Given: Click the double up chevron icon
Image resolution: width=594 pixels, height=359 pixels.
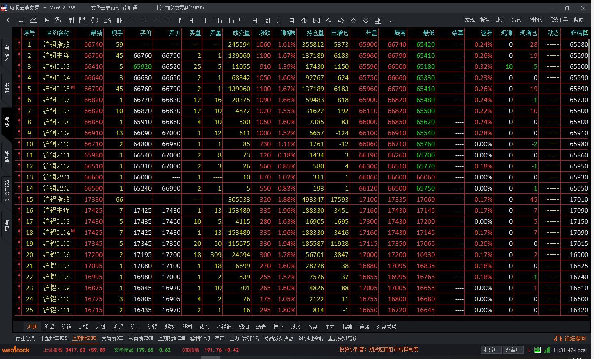Looking at the screenshot, I should click(x=353, y=20).
